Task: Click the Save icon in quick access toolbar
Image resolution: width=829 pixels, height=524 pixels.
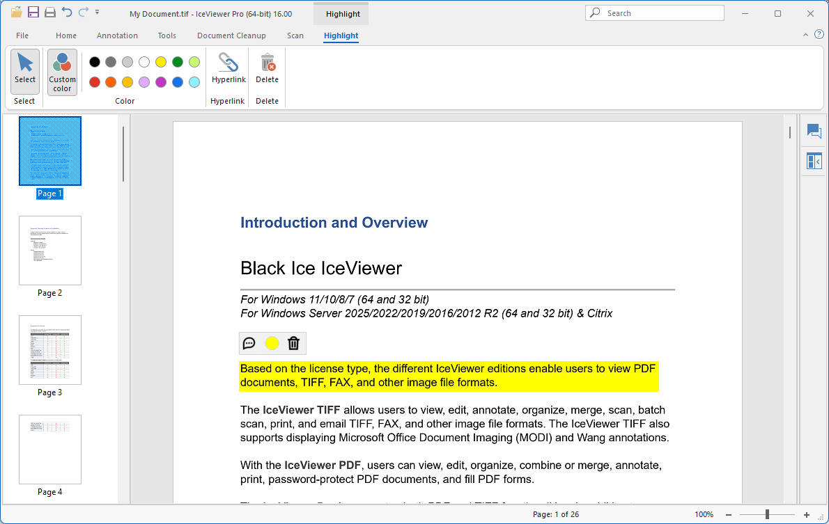Action: (33, 12)
